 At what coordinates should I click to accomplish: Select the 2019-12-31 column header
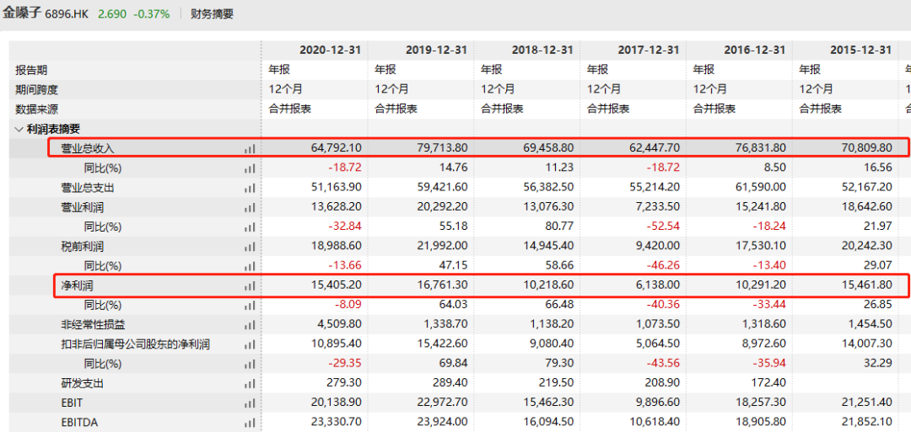click(x=436, y=51)
